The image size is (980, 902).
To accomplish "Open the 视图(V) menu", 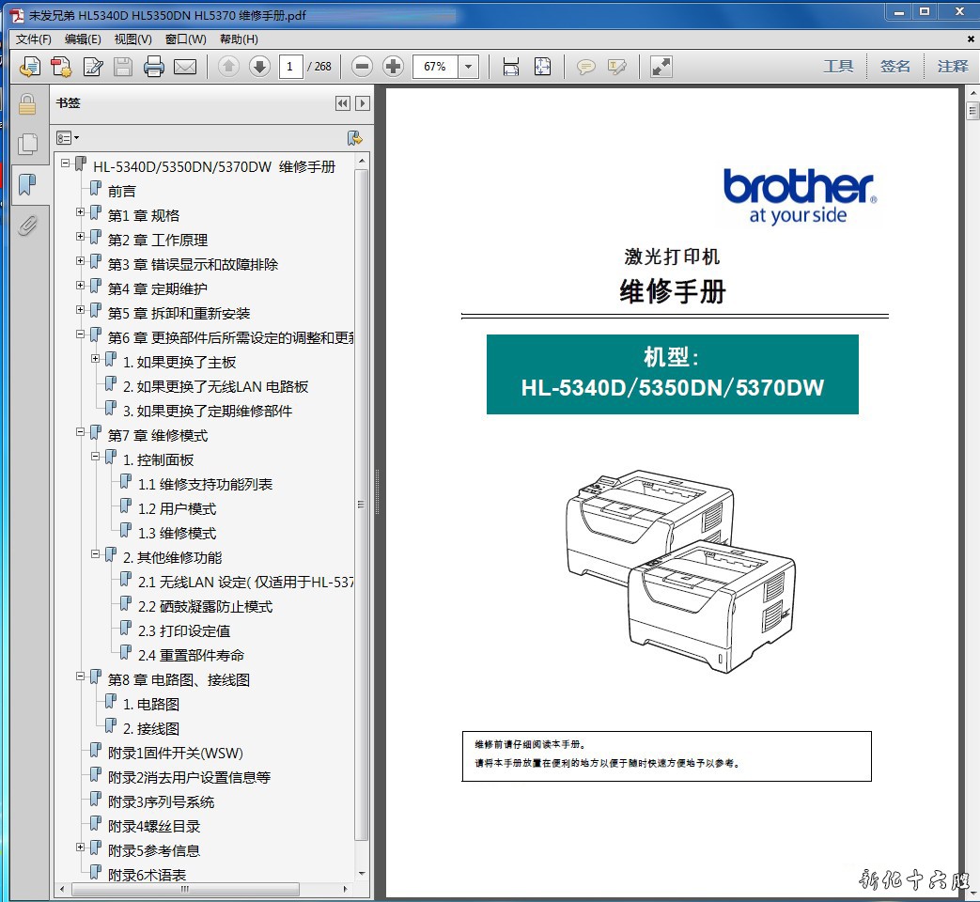I will pyautogui.click(x=132, y=39).
